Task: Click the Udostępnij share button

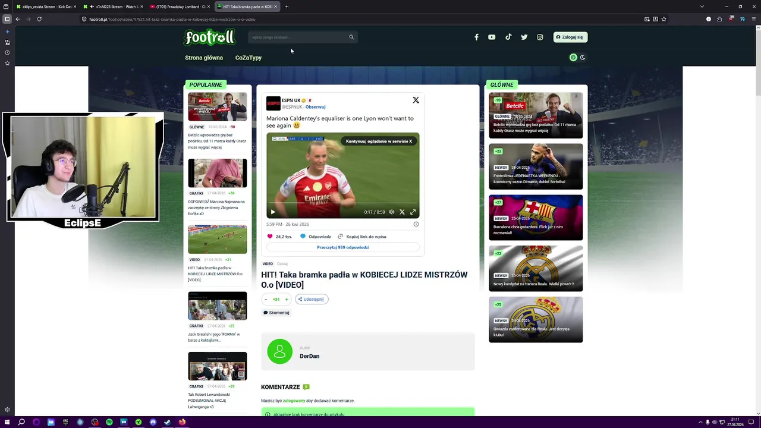Action: point(311,300)
